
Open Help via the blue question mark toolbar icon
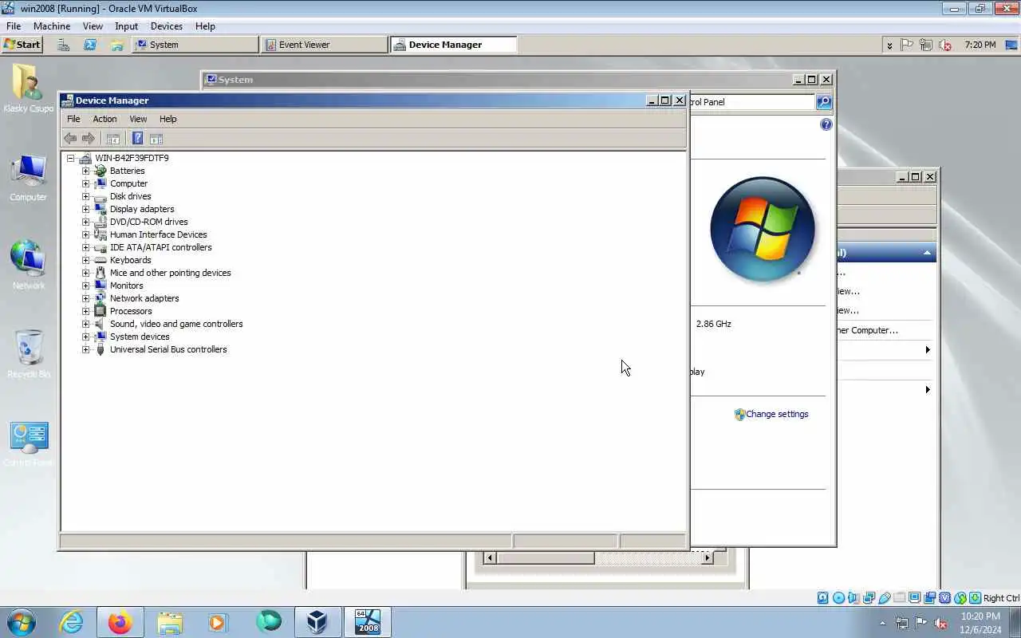pos(137,138)
